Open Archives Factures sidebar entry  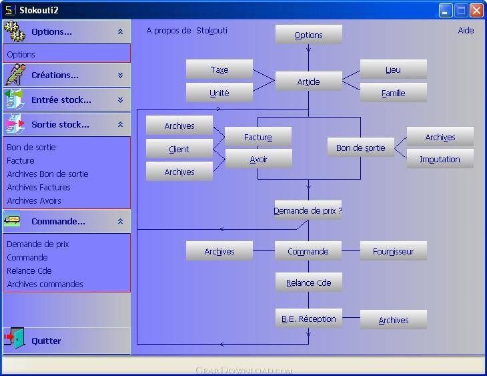point(39,187)
